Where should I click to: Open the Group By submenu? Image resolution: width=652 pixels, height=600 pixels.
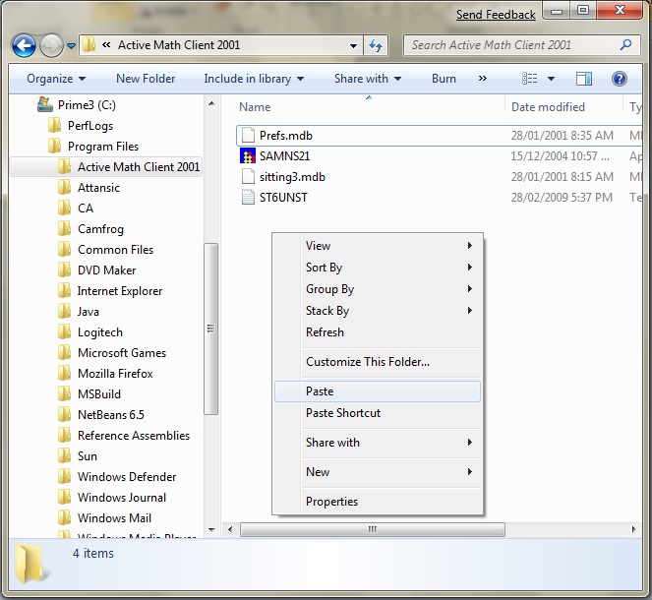click(378, 288)
